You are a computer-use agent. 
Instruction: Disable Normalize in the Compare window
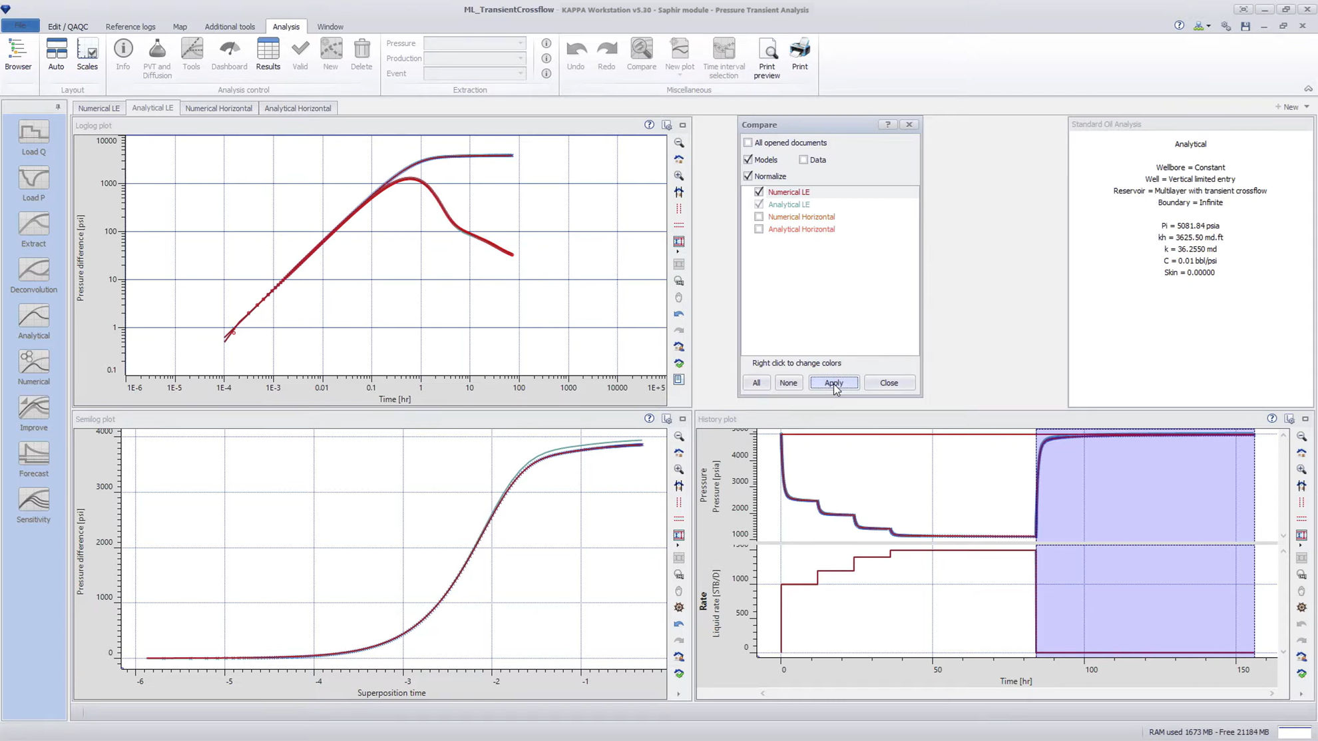(x=748, y=176)
